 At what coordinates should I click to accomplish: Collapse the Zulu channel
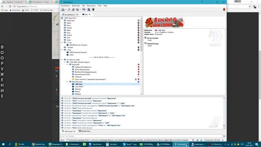click(x=62, y=50)
